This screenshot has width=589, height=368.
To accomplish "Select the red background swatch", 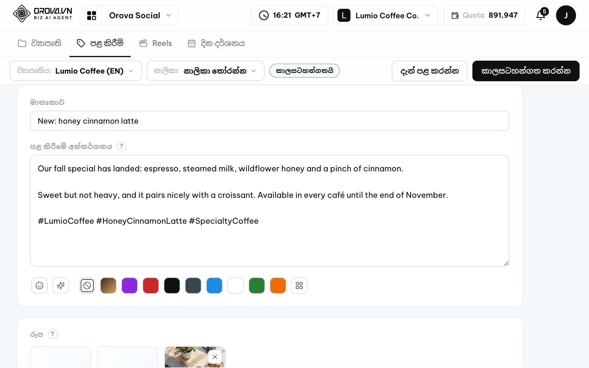I will click(x=151, y=286).
